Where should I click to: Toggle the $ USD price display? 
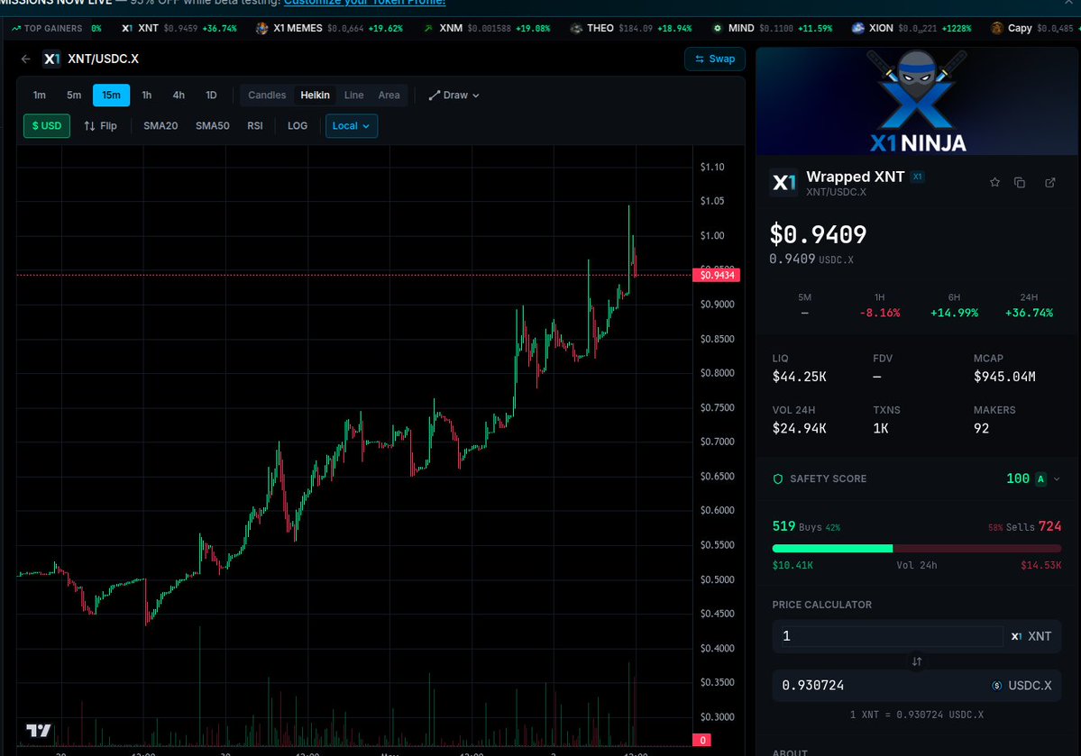click(47, 126)
